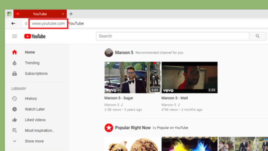Close the YouTube tab
268x151 pixels.
[x=63, y=14]
